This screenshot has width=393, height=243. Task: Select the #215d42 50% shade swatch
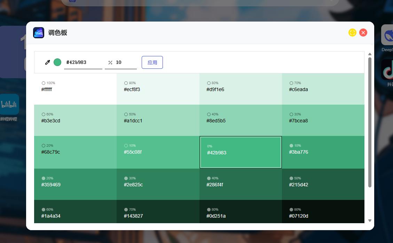323,184
